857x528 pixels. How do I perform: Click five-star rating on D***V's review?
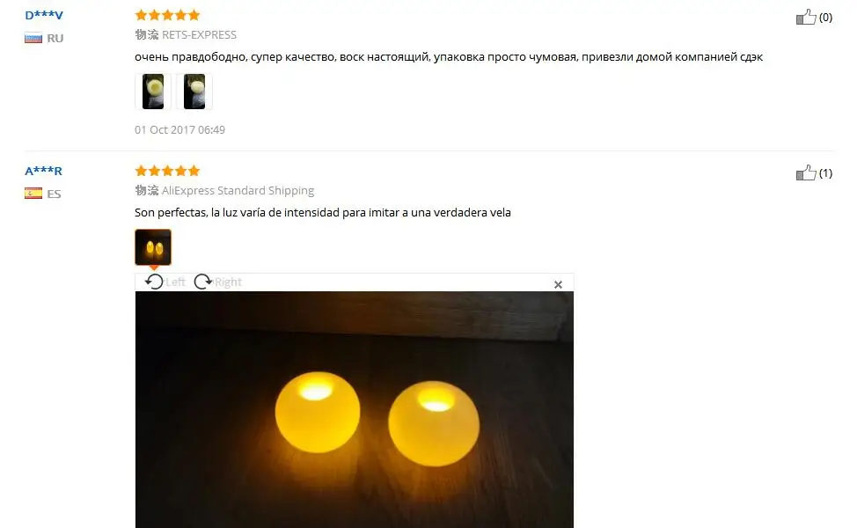(168, 15)
